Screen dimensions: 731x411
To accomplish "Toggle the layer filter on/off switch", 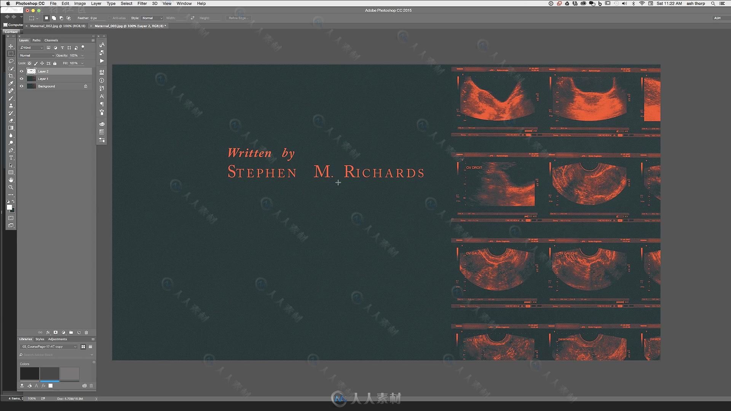I will (x=83, y=48).
